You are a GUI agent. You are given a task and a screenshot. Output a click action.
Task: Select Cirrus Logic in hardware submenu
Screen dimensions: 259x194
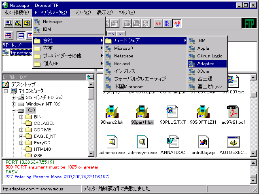[207, 56]
